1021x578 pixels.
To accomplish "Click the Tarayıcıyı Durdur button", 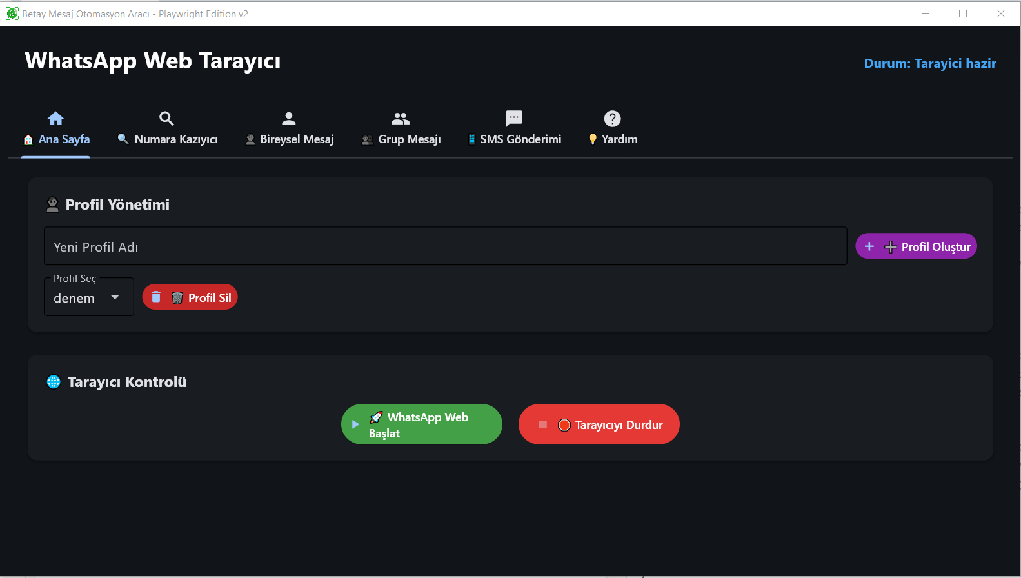I will click(x=599, y=424).
